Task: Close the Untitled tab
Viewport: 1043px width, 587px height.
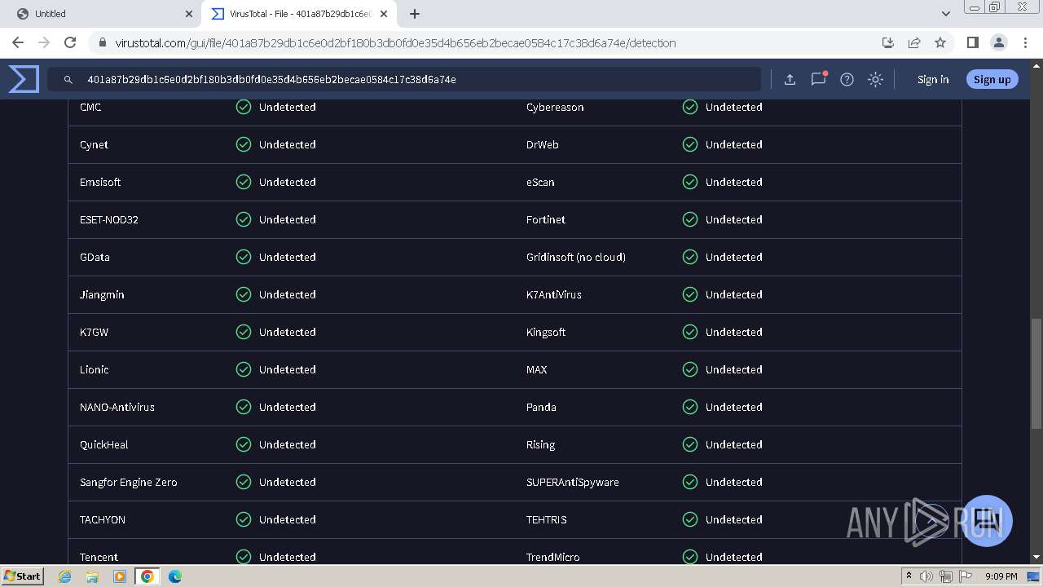Action: coord(189,14)
